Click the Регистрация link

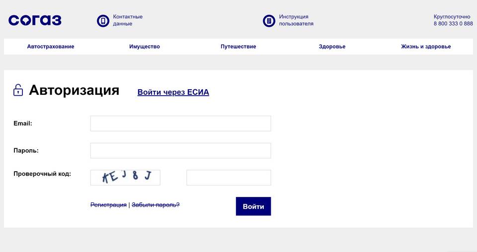[108, 205]
